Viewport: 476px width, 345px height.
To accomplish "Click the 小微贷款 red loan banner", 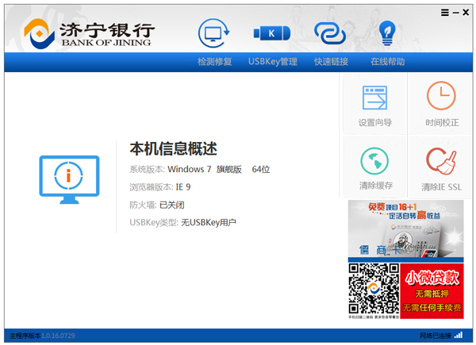I will [x=432, y=290].
